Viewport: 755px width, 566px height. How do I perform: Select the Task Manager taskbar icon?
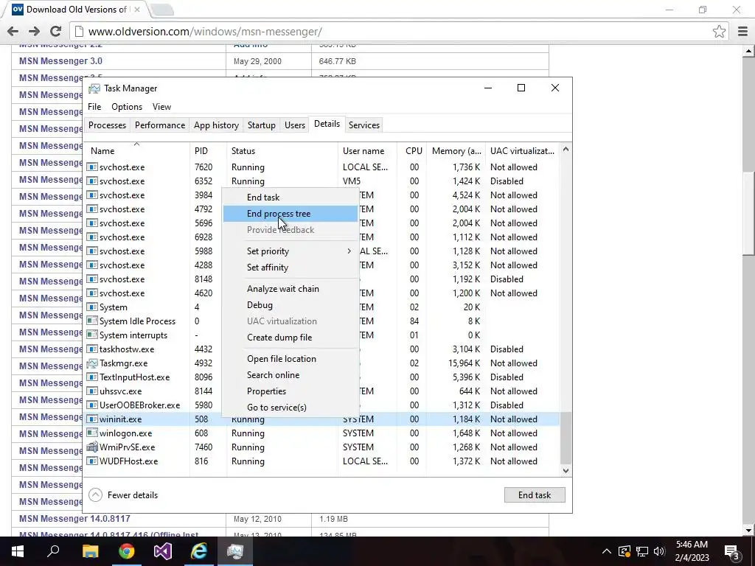coord(235,551)
